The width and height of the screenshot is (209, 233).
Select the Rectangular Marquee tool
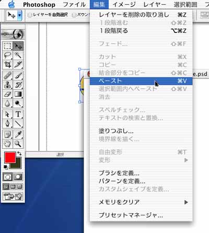tap(7, 46)
